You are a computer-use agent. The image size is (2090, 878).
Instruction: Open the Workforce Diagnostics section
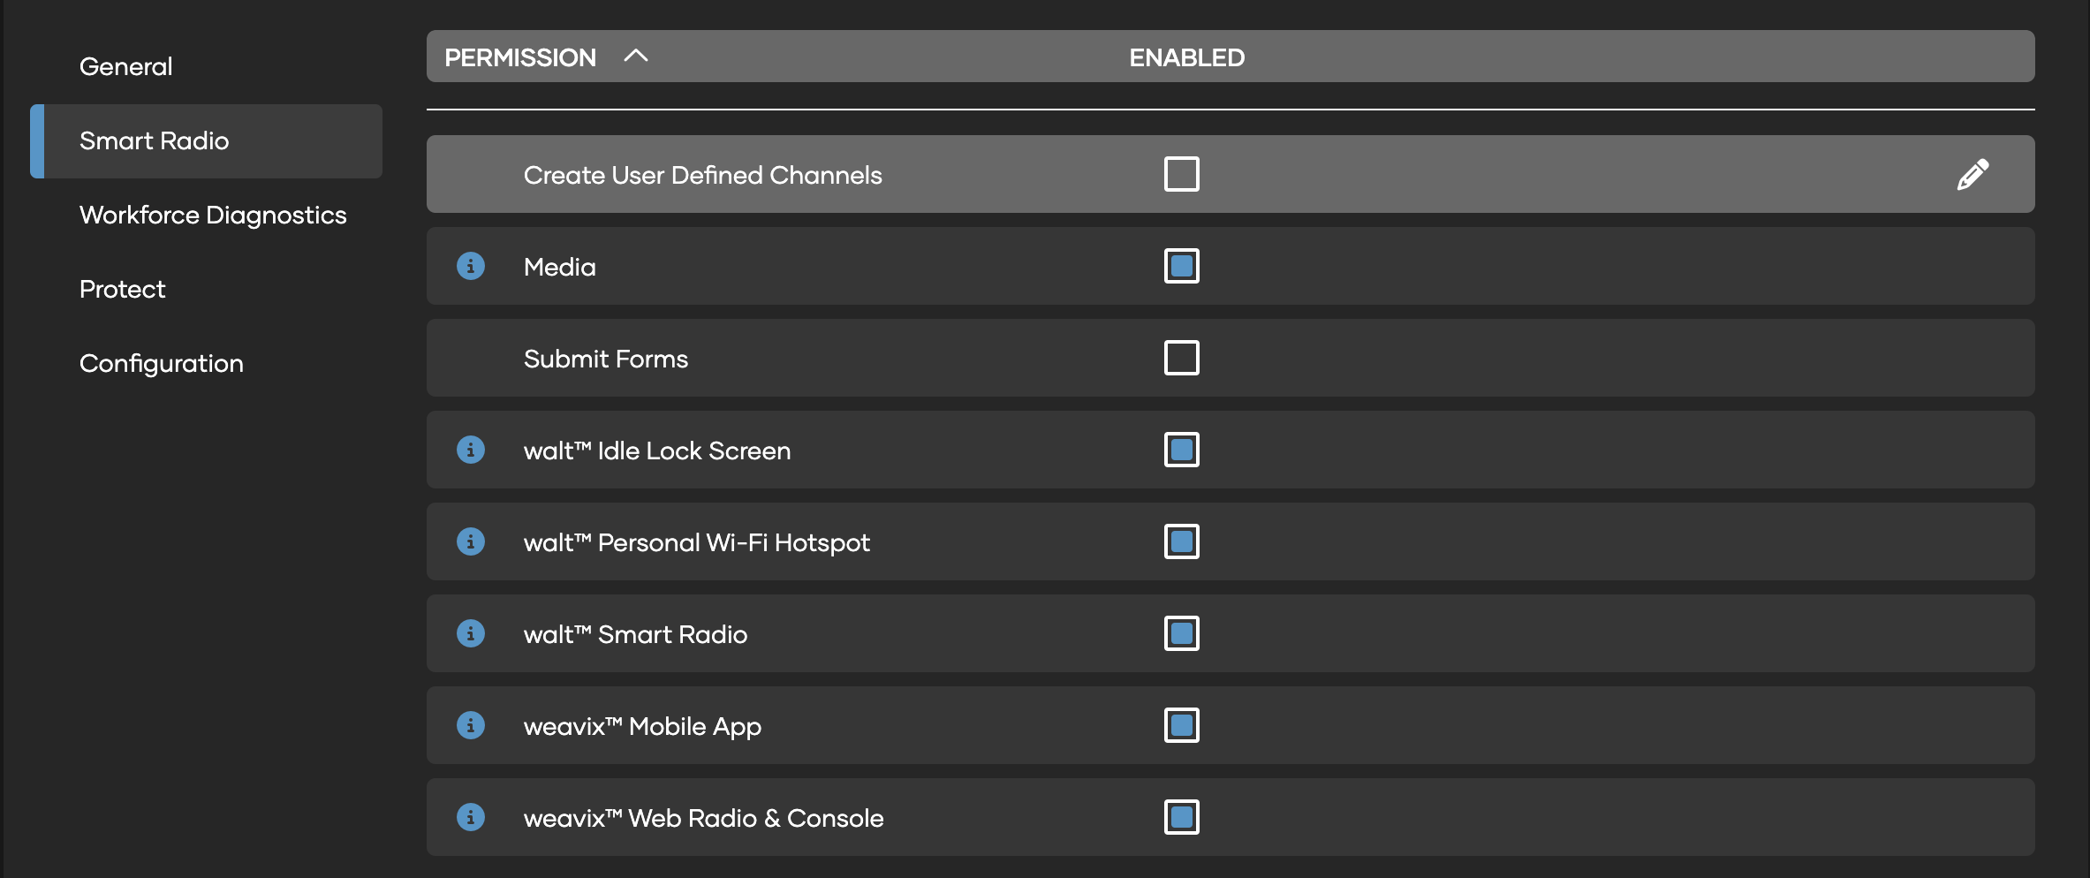[213, 215]
